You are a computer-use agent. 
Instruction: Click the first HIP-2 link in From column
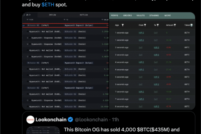(141, 33)
